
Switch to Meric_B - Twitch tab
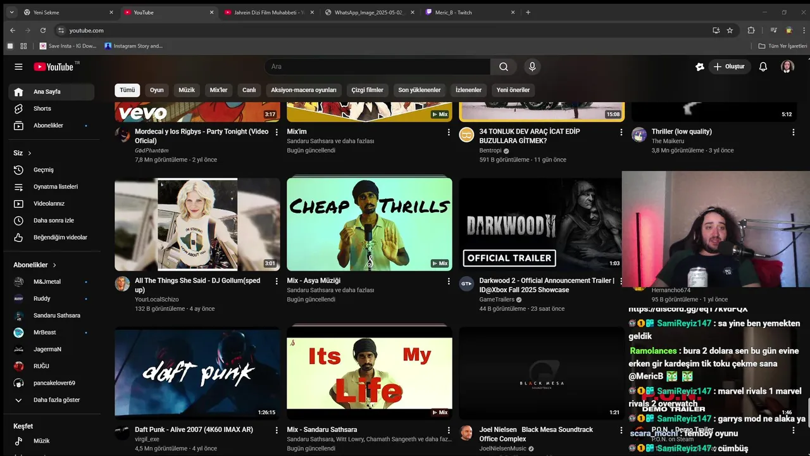click(470, 12)
